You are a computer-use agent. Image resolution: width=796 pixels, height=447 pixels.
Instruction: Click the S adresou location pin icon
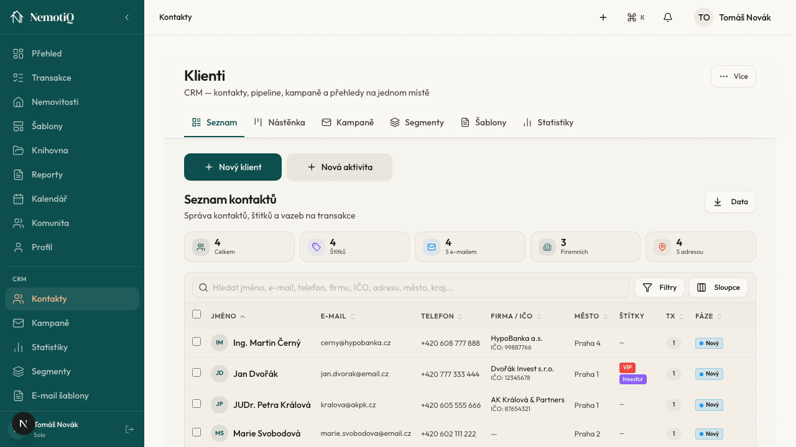(662, 247)
